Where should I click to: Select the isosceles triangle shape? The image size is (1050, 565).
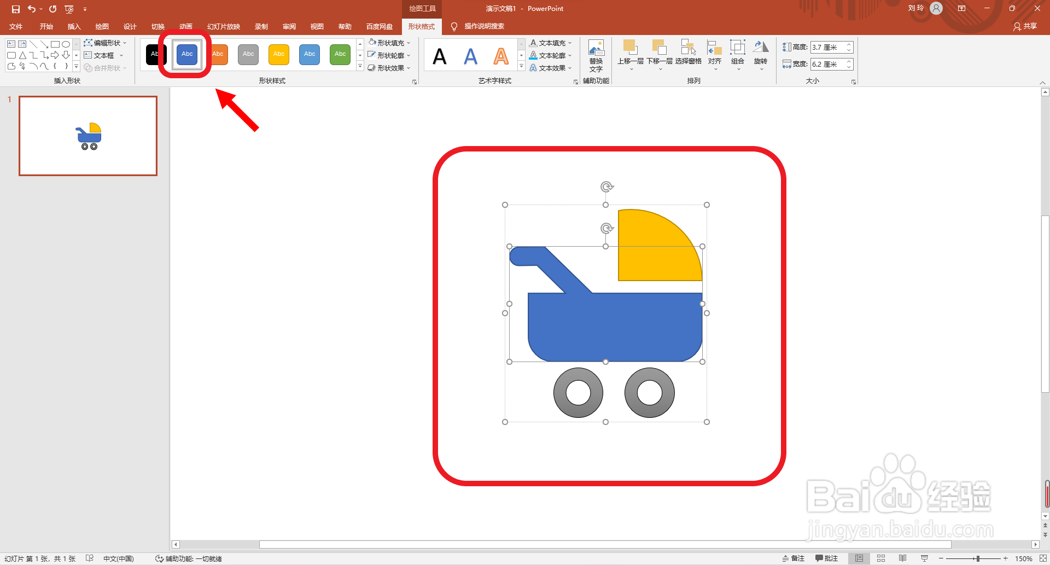[x=22, y=55]
